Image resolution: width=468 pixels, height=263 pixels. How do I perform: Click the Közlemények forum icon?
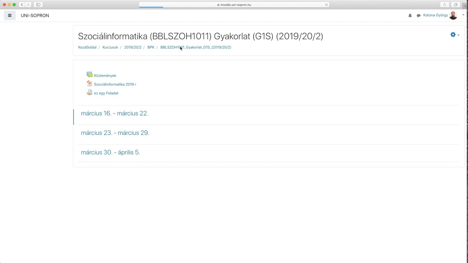(x=90, y=75)
